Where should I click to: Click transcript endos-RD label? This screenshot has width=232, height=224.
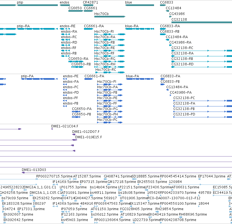[x=69, y=42]
